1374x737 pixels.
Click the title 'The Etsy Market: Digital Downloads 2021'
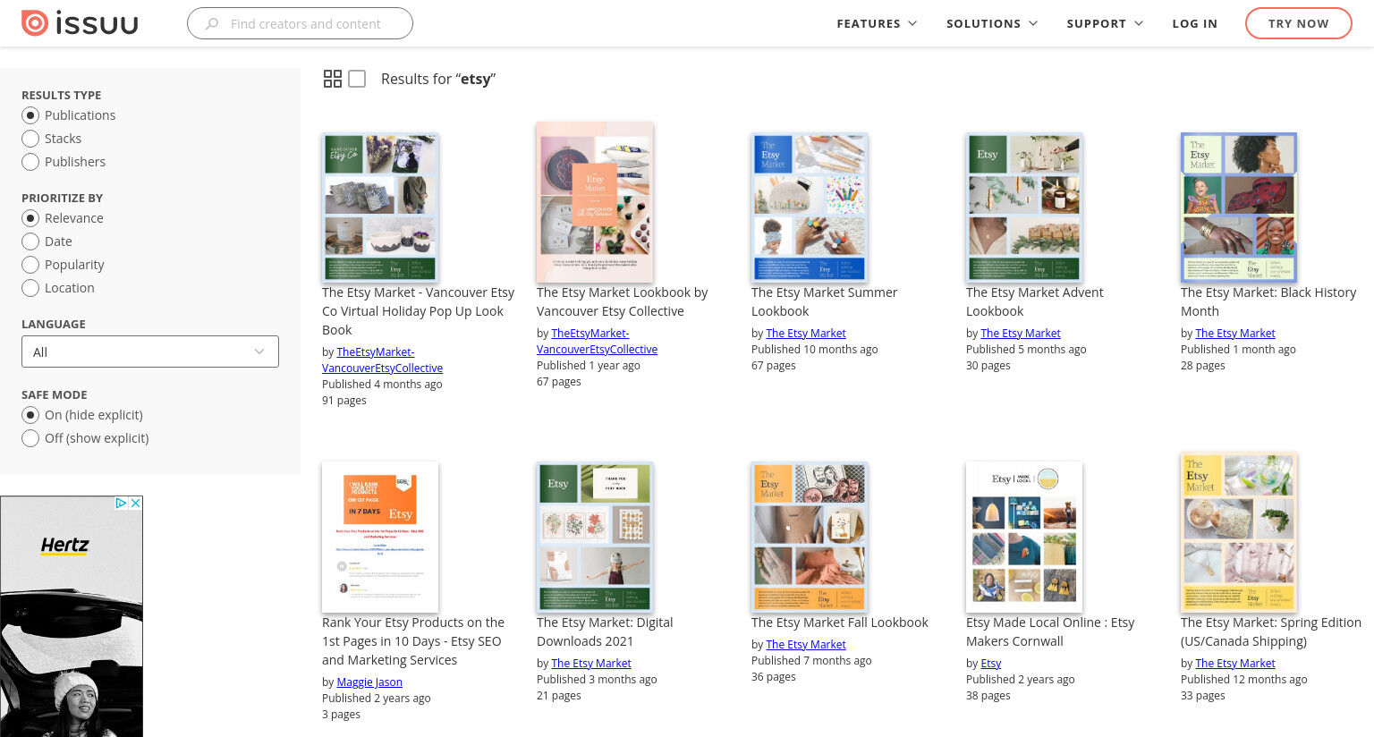point(605,631)
